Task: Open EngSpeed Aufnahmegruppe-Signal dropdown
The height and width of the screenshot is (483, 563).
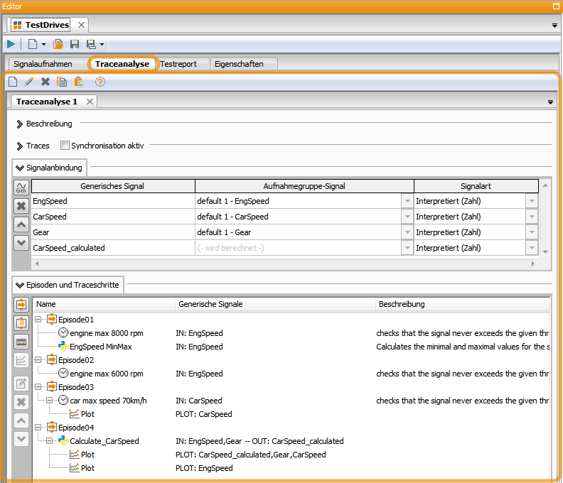Action: click(x=407, y=201)
